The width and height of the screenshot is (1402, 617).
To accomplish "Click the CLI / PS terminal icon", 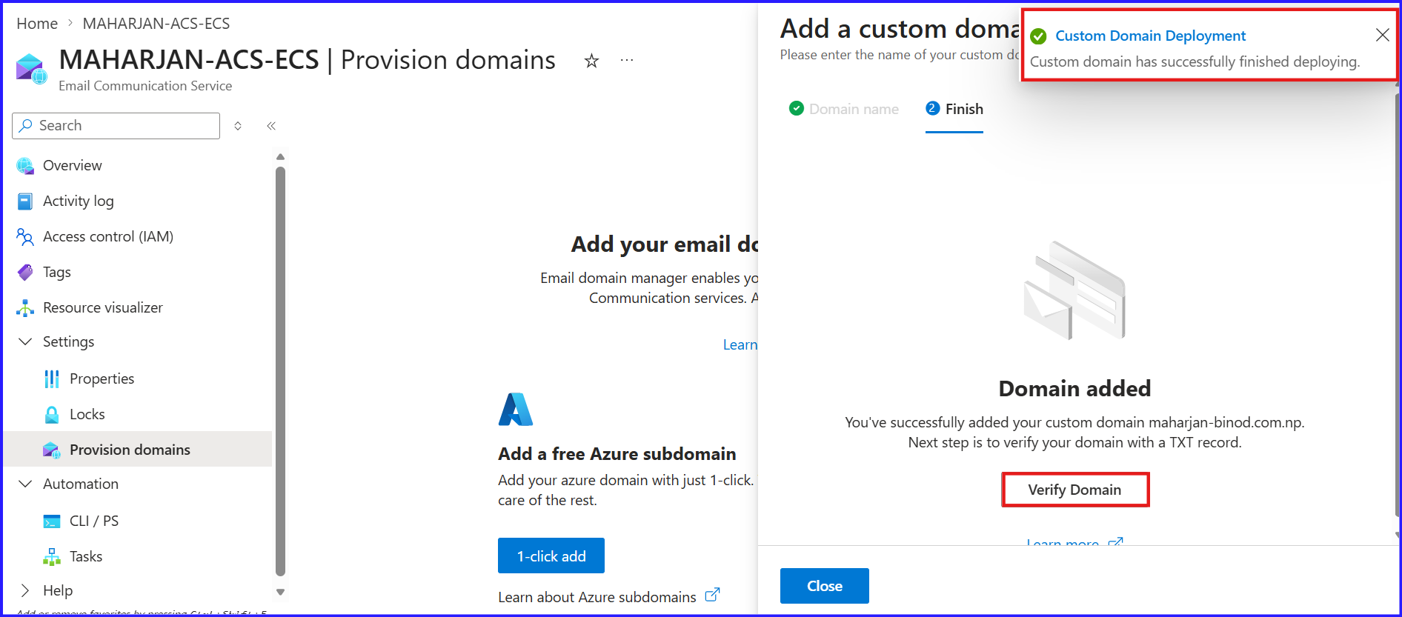I will pos(52,521).
